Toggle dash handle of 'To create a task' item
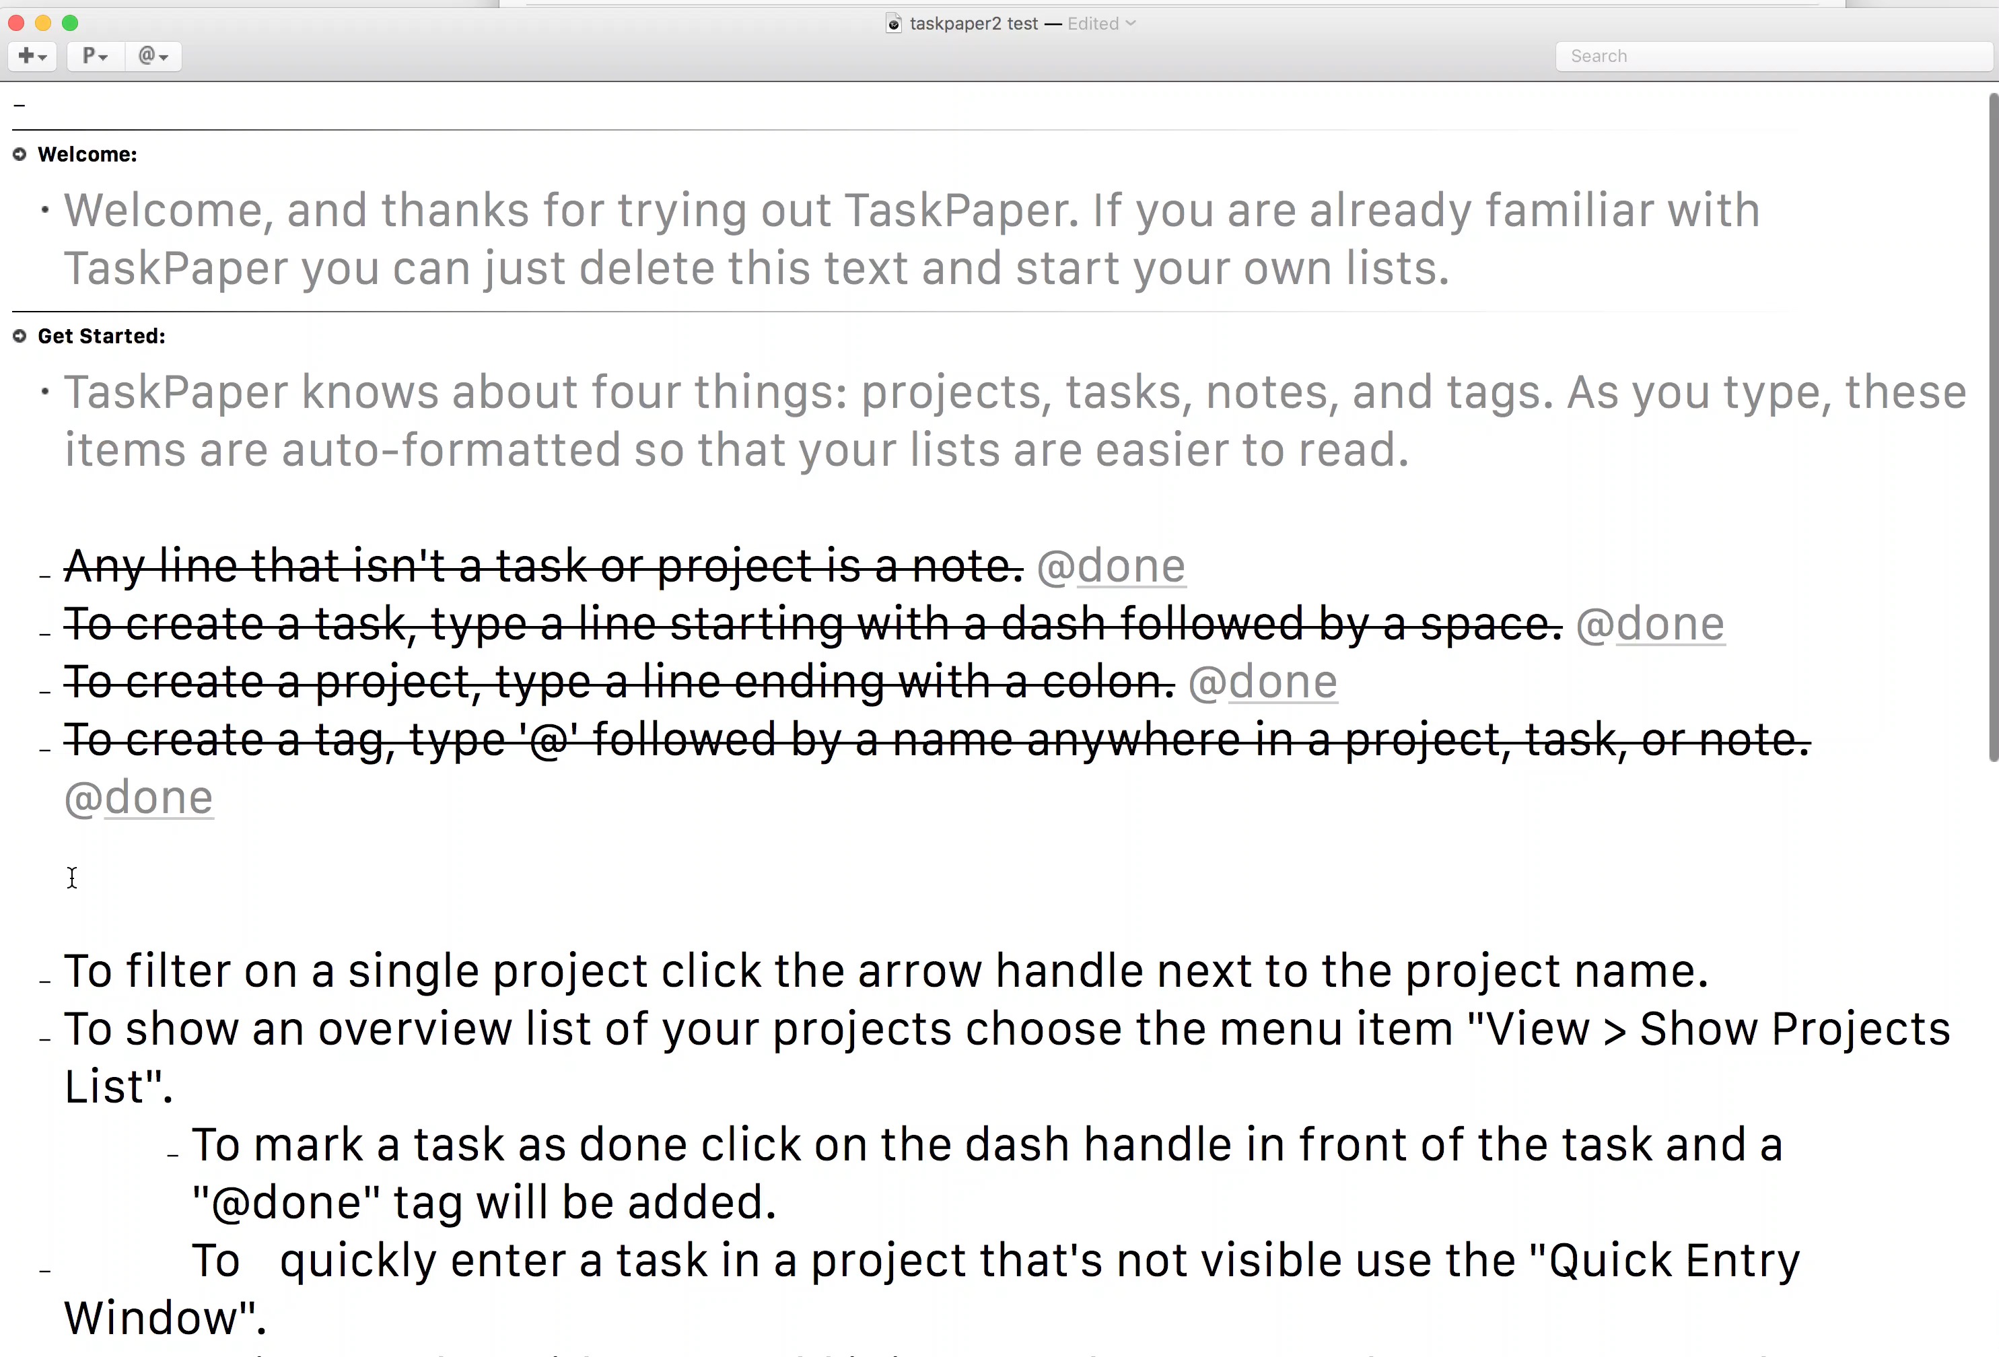This screenshot has width=1999, height=1357. tap(46, 634)
